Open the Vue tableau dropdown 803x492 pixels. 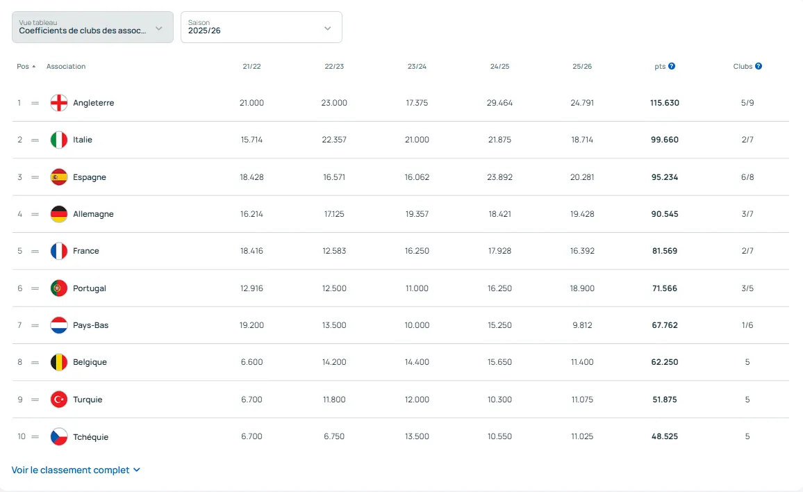pos(92,27)
